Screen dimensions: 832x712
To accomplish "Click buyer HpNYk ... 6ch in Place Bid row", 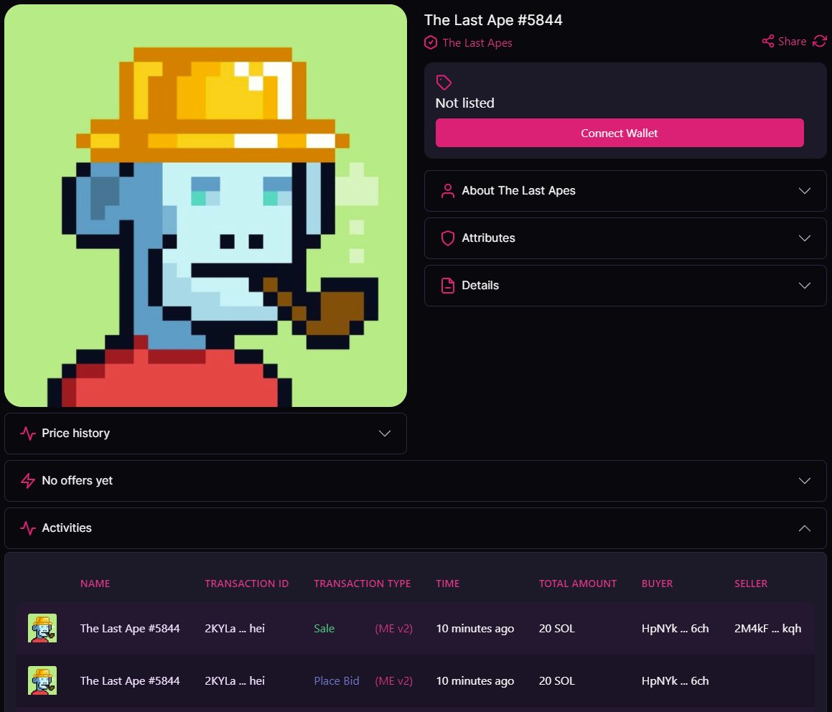I will (x=675, y=680).
